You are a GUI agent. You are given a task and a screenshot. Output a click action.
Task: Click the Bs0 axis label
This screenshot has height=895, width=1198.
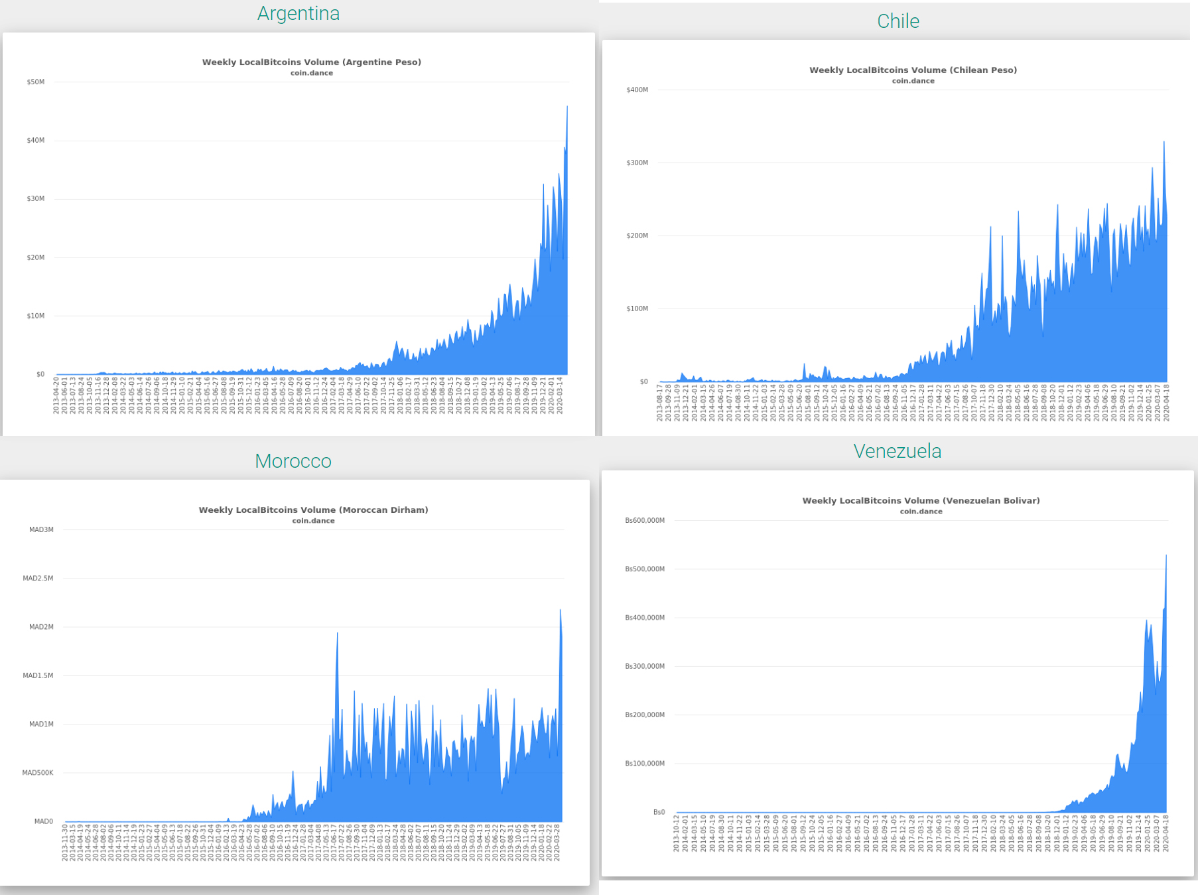[659, 812]
